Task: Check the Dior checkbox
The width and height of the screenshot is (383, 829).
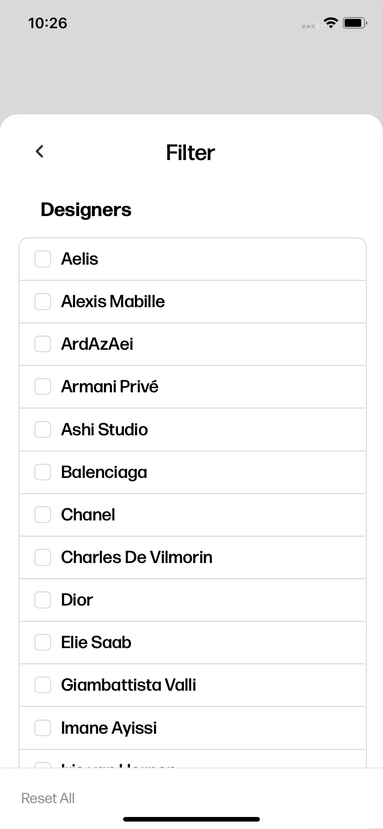Action: (43, 600)
